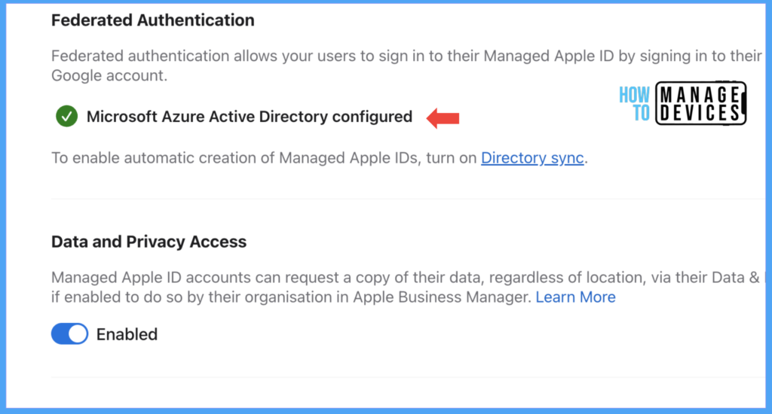Screen dimensions: 772x414
Task: Click the 'Managed Apple ID accounts can request' paragraph
Action: (406, 287)
